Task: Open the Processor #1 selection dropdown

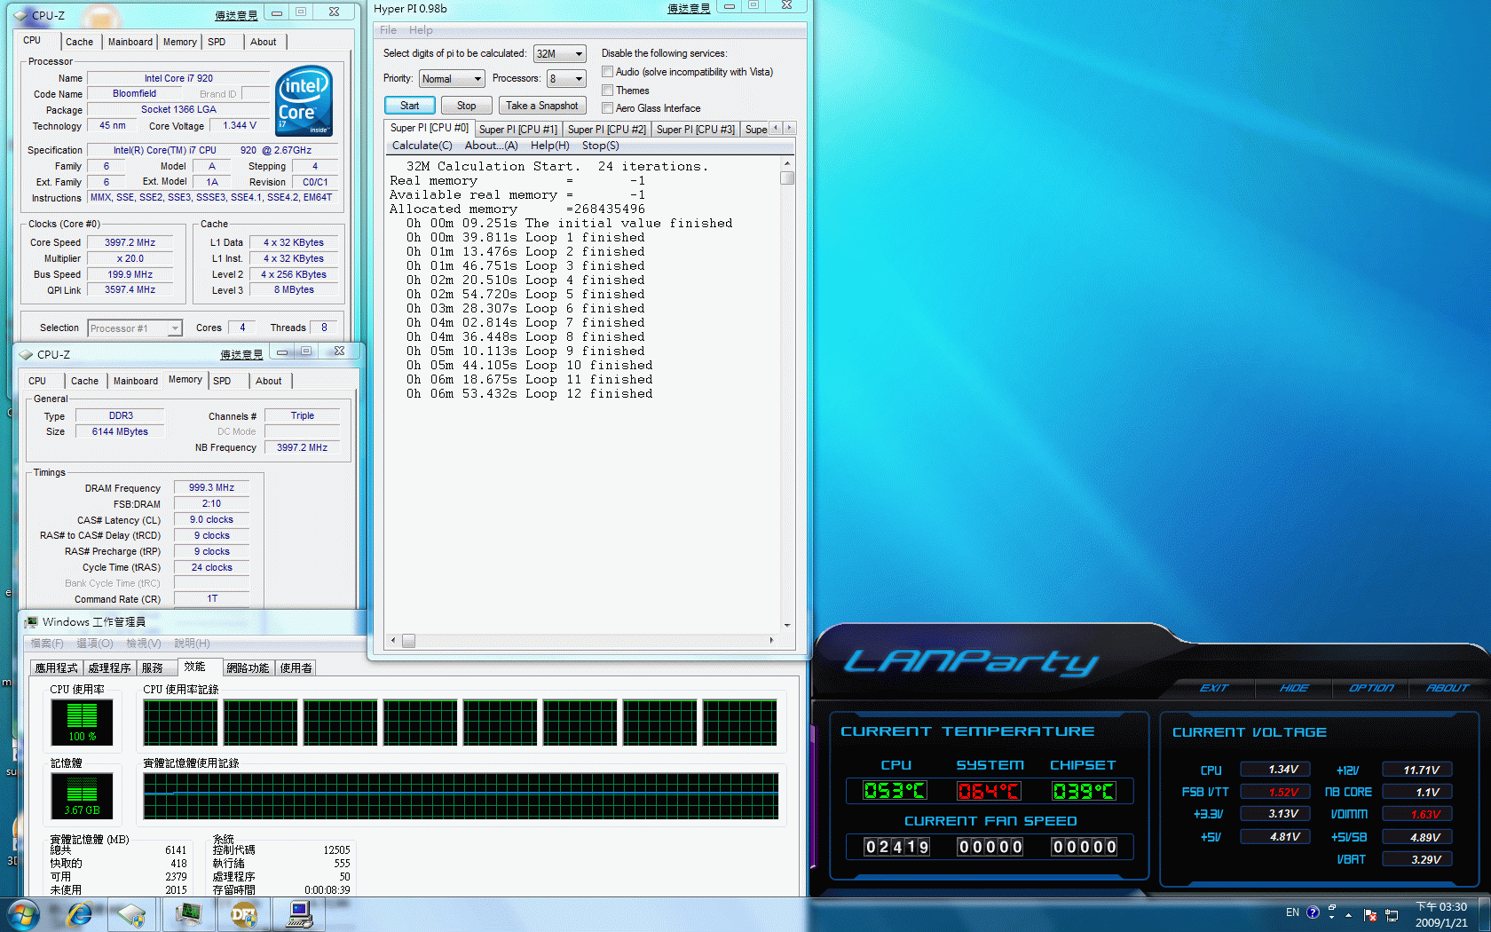Action: [x=135, y=328]
